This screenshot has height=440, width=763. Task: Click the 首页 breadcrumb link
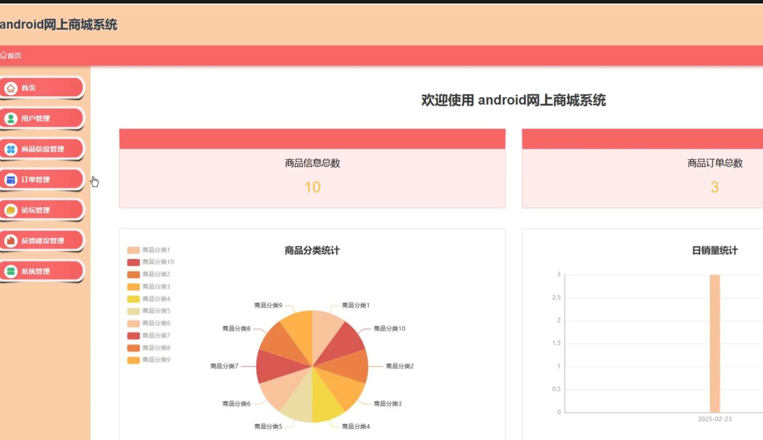(14, 56)
